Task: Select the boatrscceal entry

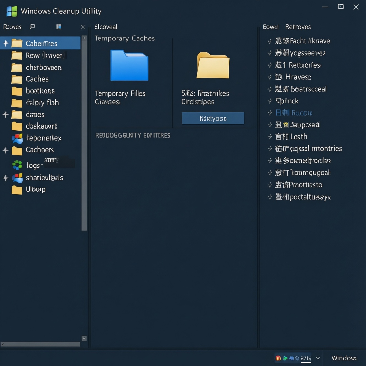Action: (301, 89)
